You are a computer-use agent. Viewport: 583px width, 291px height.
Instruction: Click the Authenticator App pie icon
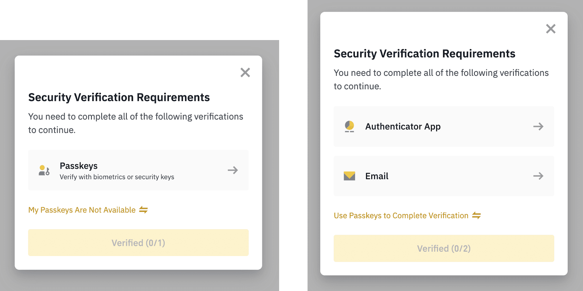[x=349, y=126]
